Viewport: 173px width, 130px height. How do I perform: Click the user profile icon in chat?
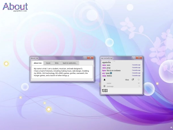pos(104,80)
